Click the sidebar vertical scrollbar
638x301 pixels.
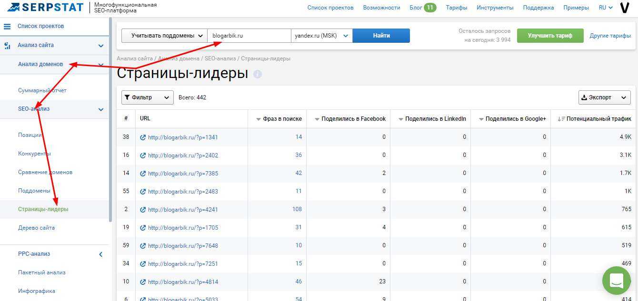[x=110, y=119]
